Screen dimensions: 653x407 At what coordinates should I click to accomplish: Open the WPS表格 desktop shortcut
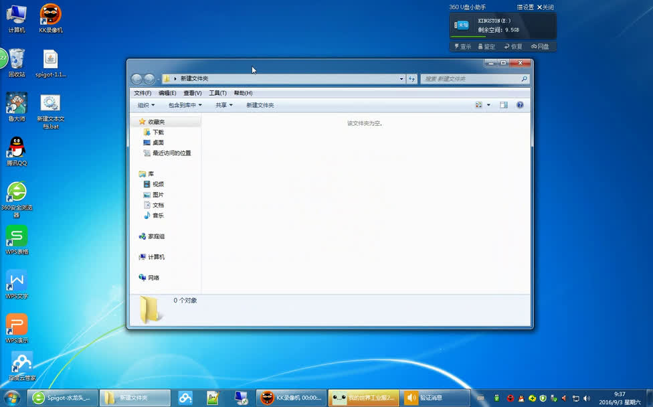17,240
